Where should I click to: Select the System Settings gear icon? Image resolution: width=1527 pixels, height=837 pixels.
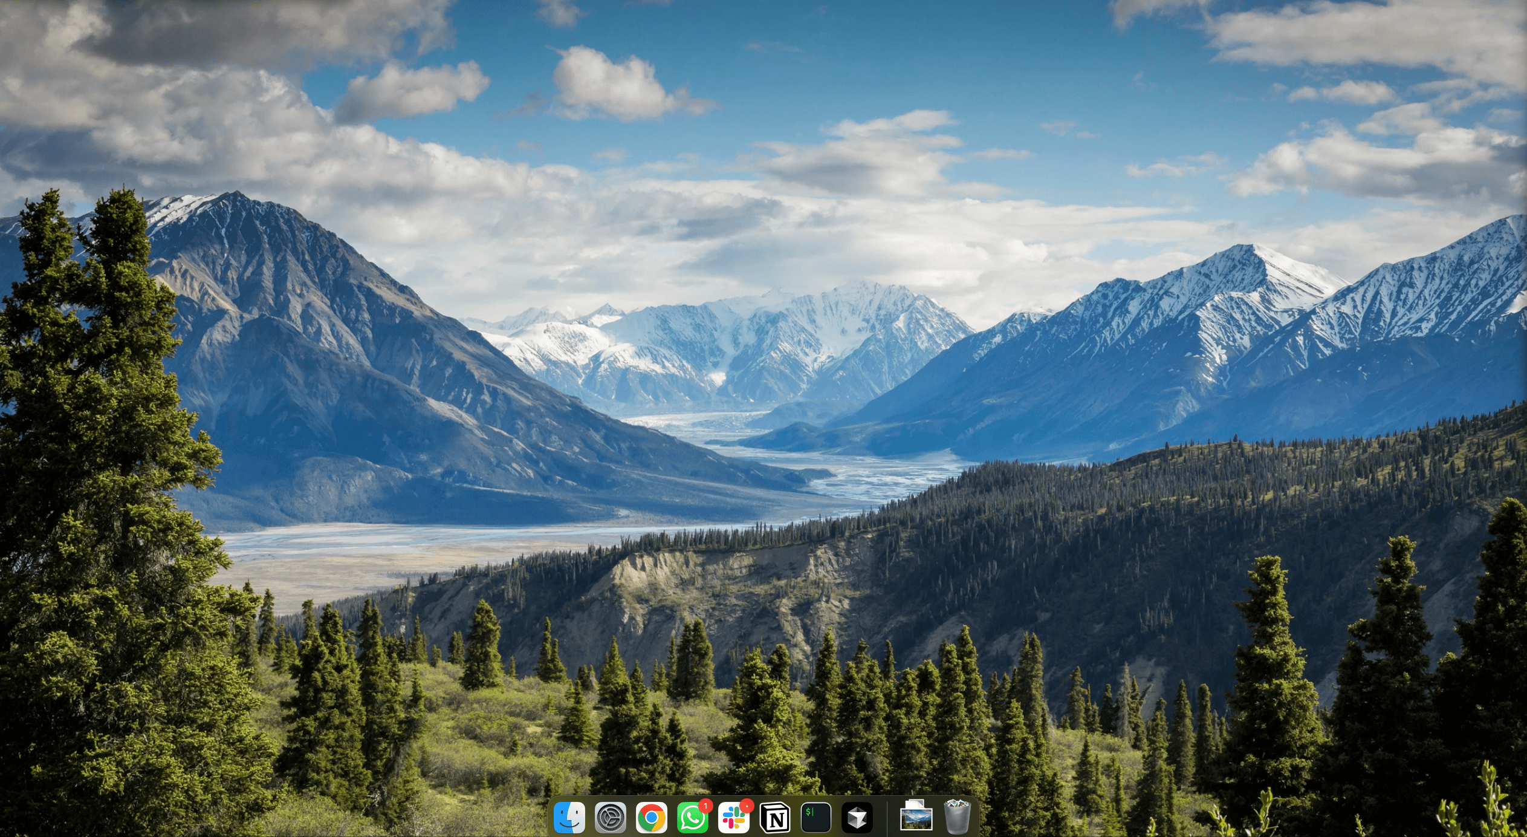(611, 818)
